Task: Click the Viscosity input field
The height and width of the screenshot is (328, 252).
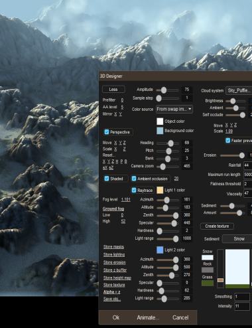Action: pyautogui.click(x=248, y=193)
